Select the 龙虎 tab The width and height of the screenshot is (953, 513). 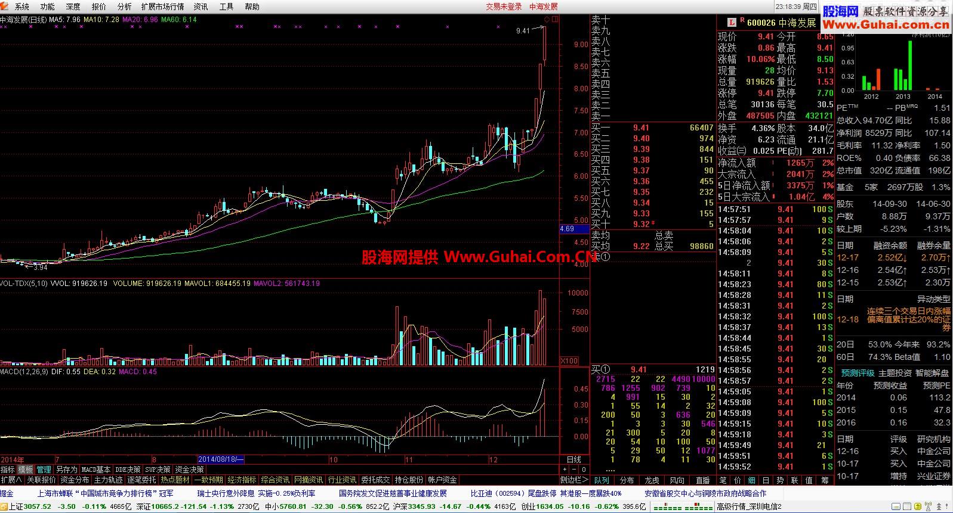[652, 480]
